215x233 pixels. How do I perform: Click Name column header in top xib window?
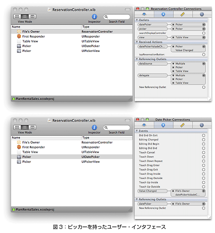coord(46,27)
